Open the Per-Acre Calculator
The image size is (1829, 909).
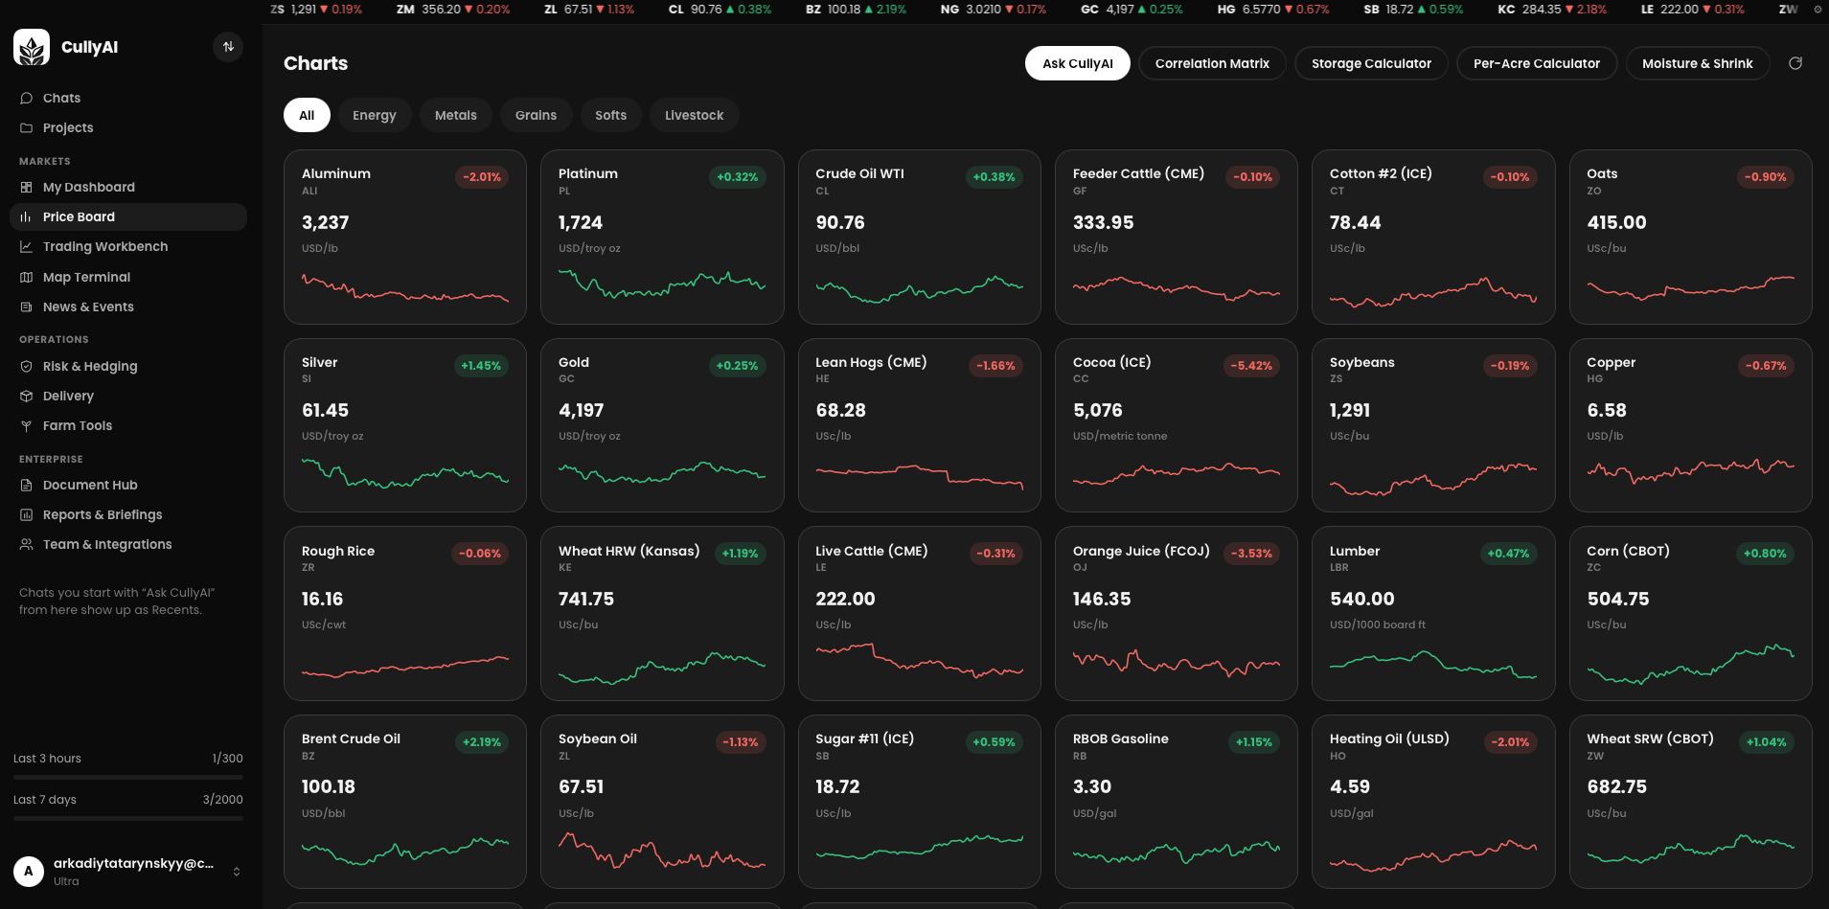1537,63
